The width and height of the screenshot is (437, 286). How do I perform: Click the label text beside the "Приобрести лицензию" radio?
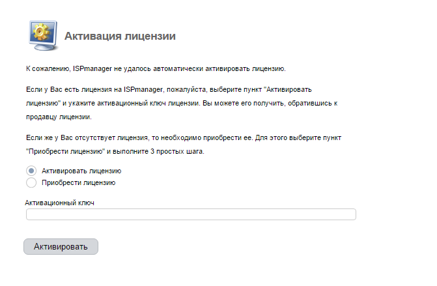click(x=79, y=183)
